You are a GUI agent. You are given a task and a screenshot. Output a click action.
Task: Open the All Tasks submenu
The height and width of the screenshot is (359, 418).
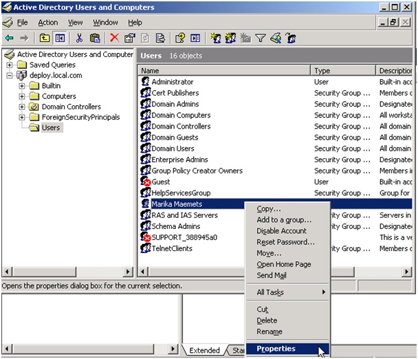click(x=287, y=292)
